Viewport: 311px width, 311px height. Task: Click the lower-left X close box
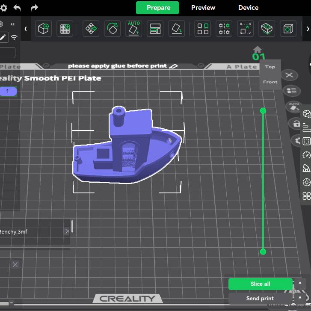point(15,264)
